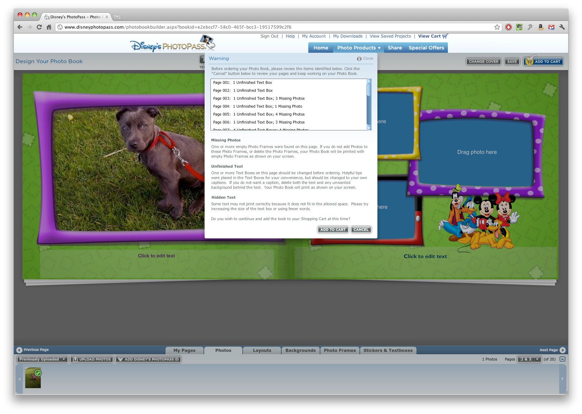Click the Help link
582x414 pixels.
290,36
